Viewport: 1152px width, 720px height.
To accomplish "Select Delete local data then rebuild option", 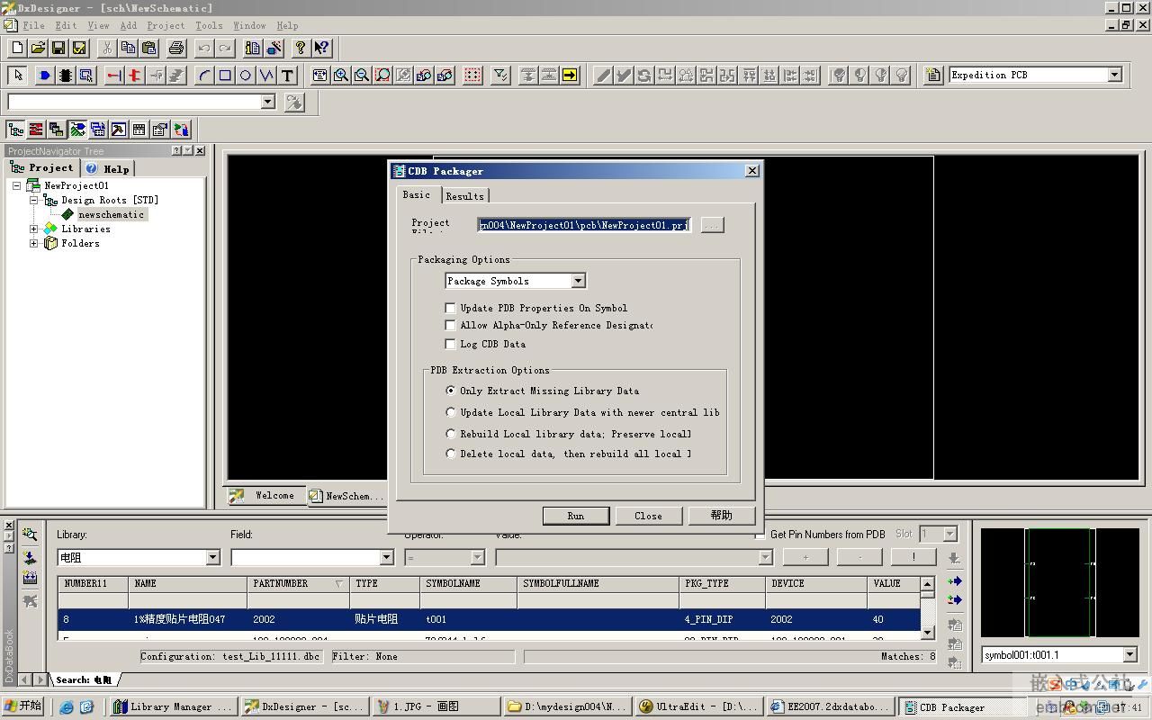I will click(x=451, y=454).
